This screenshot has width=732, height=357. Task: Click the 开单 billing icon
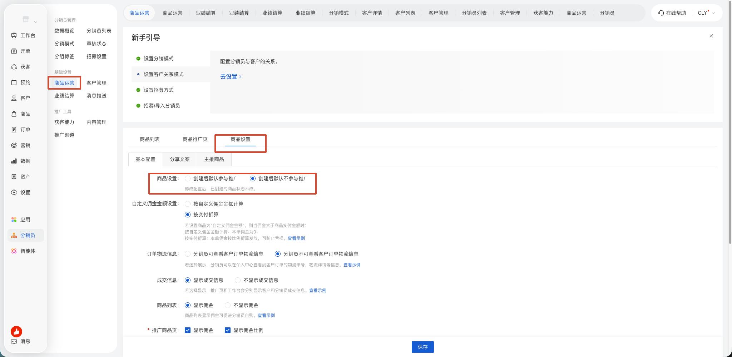tap(14, 51)
